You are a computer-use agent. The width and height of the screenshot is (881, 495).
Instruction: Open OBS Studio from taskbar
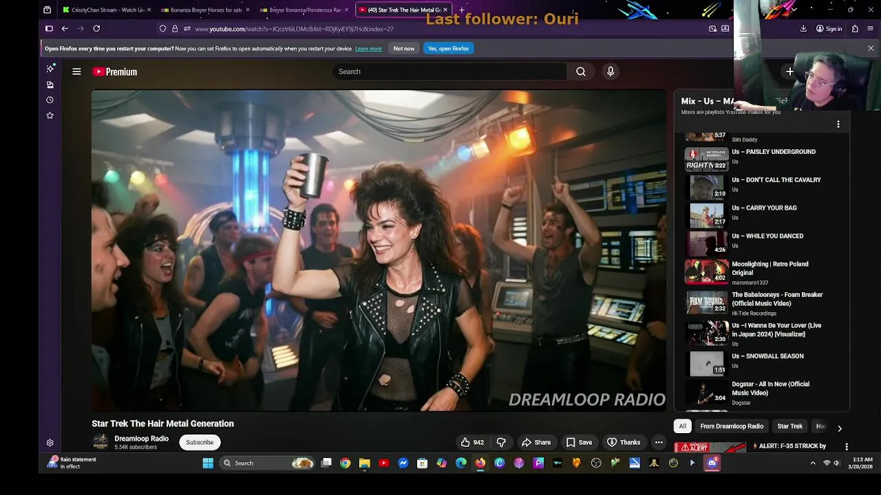[596, 463]
